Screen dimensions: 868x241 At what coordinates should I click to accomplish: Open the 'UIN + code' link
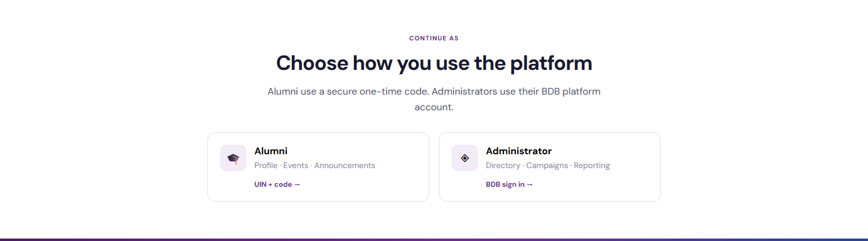coord(277,184)
